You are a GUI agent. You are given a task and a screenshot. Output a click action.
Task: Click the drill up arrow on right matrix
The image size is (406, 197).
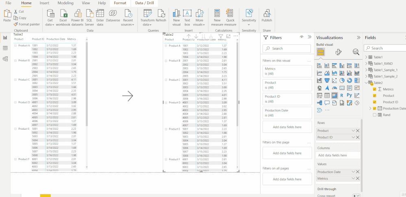[189, 36]
